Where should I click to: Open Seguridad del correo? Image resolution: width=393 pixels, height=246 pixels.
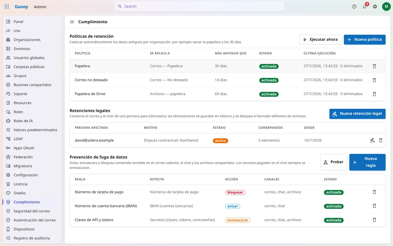[32, 211]
